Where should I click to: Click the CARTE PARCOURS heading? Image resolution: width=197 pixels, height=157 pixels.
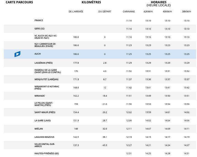pyautogui.click(x=19, y=2)
